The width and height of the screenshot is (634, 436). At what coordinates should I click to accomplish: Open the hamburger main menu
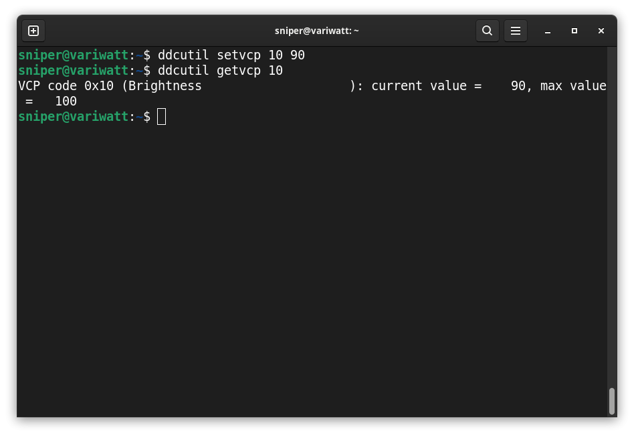coord(516,31)
